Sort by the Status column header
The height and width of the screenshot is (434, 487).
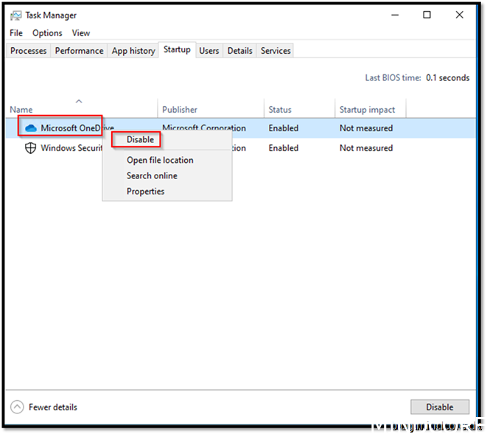tap(280, 110)
